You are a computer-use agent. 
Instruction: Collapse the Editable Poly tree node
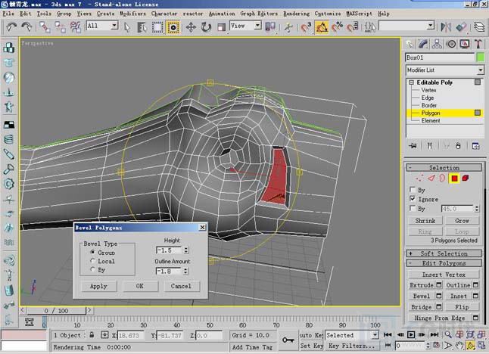click(x=411, y=82)
